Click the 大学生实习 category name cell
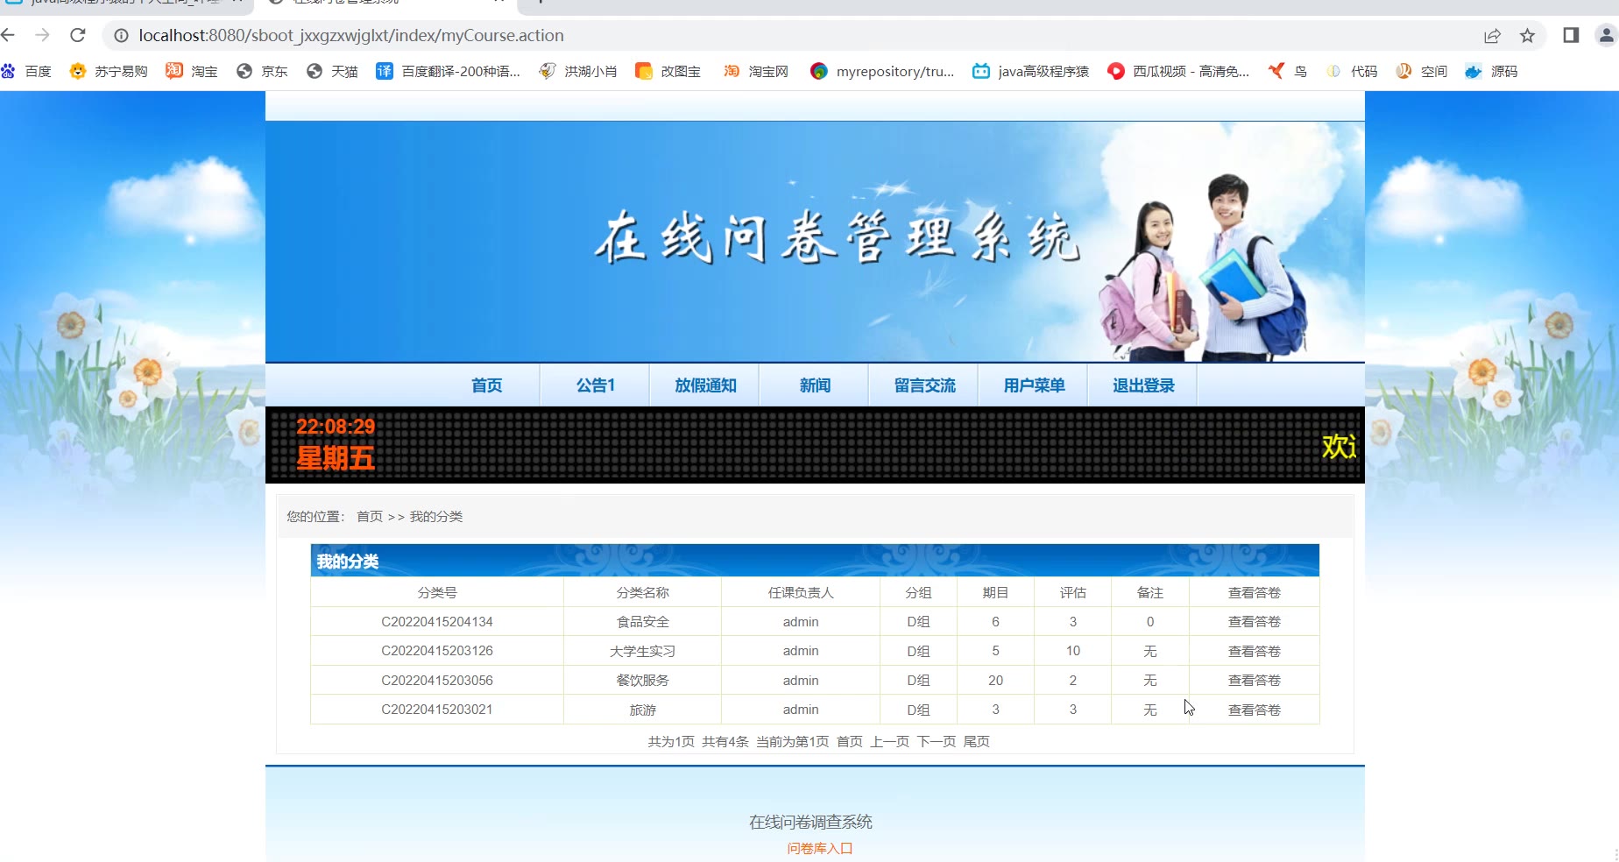The width and height of the screenshot is (1619, 862). pyautogui.click(x=643, y=651)
